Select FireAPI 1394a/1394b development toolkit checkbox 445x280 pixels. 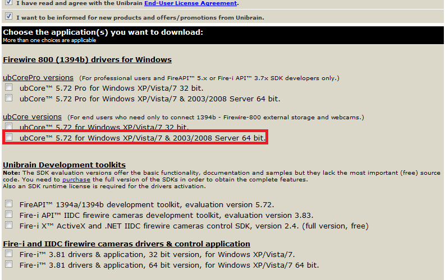[9, 204]
